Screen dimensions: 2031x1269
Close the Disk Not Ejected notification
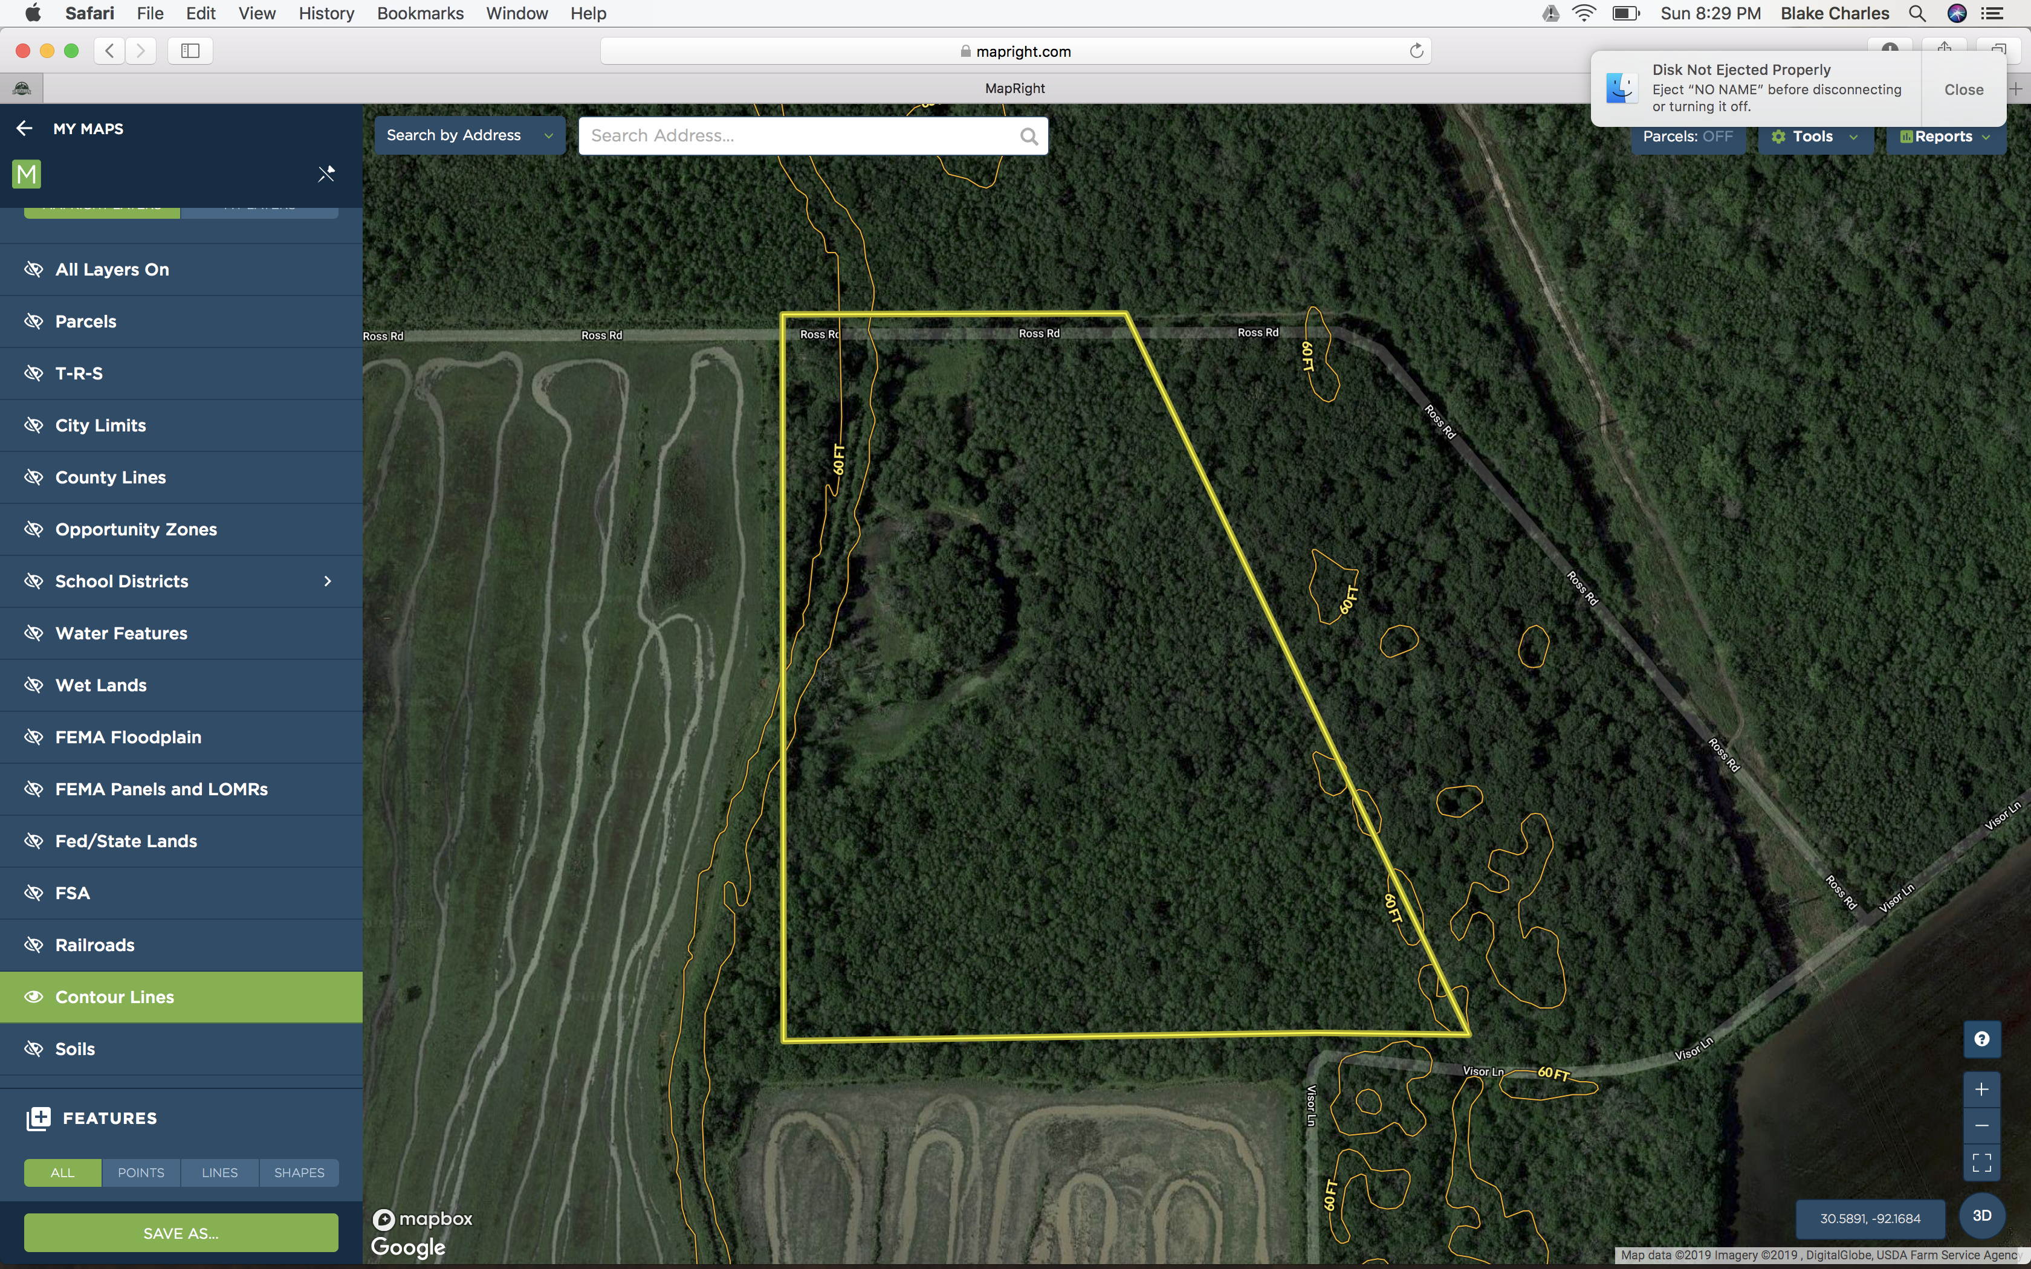pyautogui.click(x=1963, y=89)
